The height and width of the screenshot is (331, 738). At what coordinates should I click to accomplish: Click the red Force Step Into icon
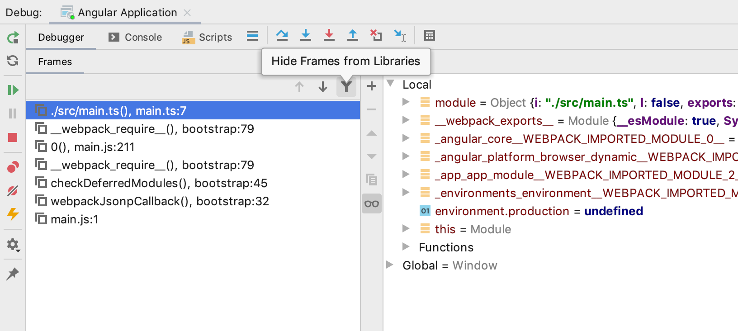click(x=329, y=35)
